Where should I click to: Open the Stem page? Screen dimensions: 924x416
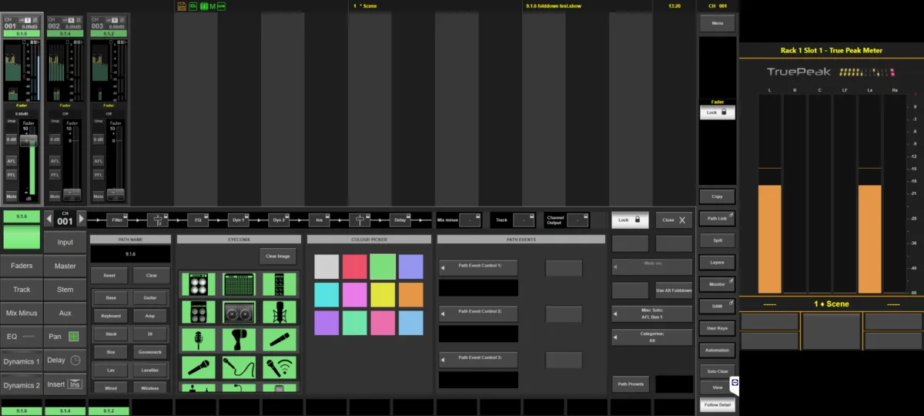[65, 290]
